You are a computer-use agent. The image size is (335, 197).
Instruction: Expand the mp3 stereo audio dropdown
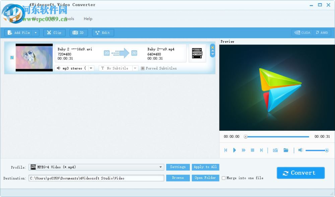tap(90, 68)
